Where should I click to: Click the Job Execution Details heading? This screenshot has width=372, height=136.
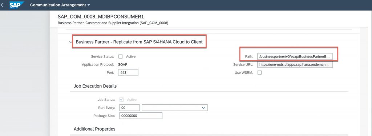tap(95, 86)
